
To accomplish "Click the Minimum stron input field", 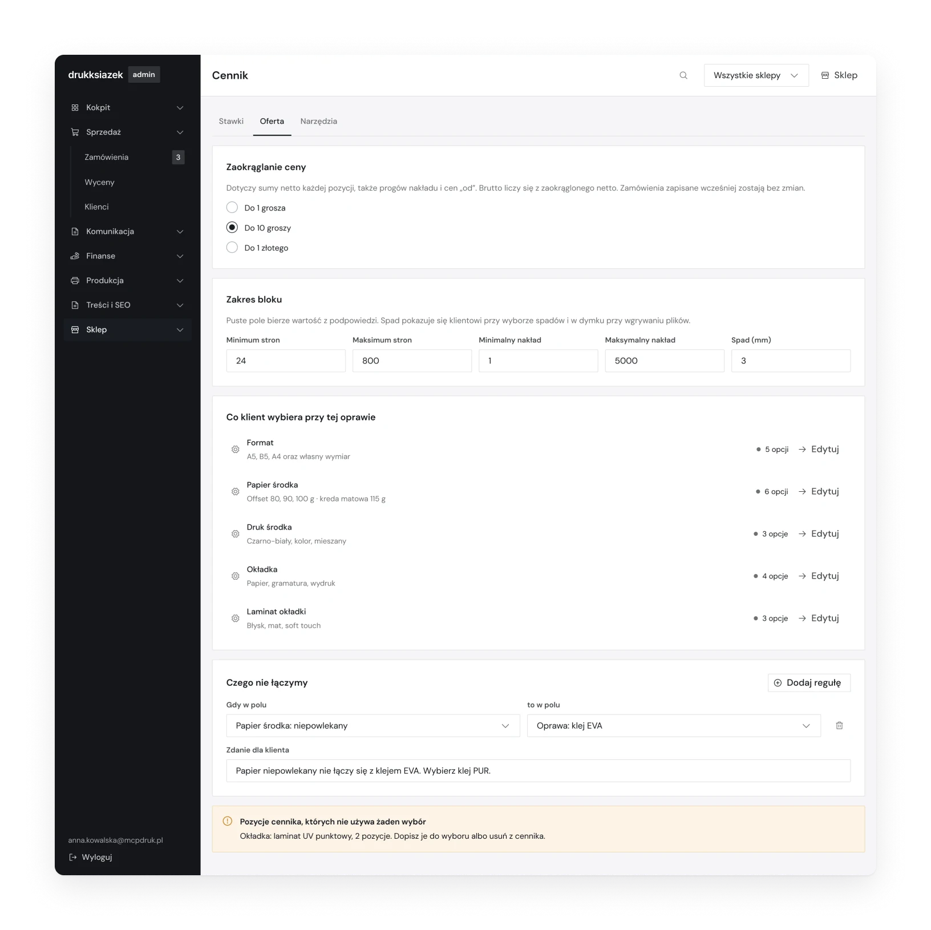I will [286, 361].
